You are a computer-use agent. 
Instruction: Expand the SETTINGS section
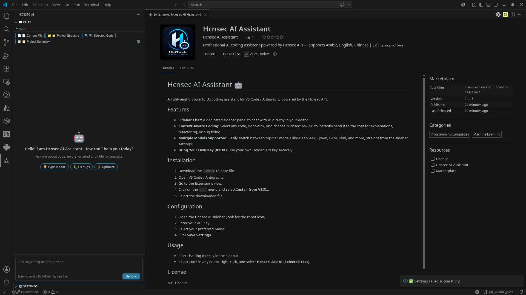click(x=79, y=286)
